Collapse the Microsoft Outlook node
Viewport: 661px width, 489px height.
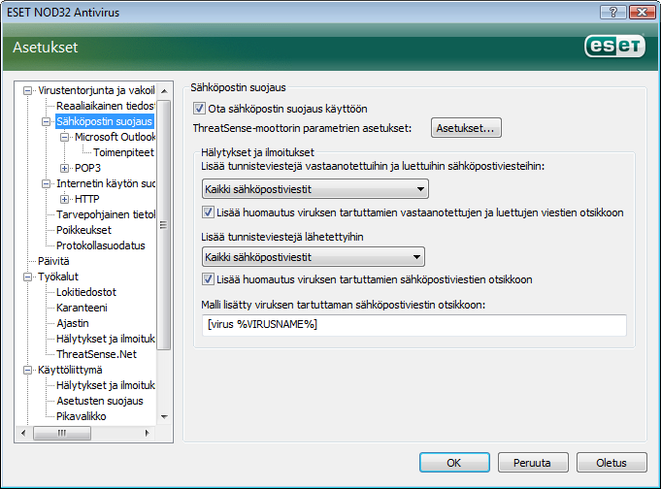pos(64,138)
